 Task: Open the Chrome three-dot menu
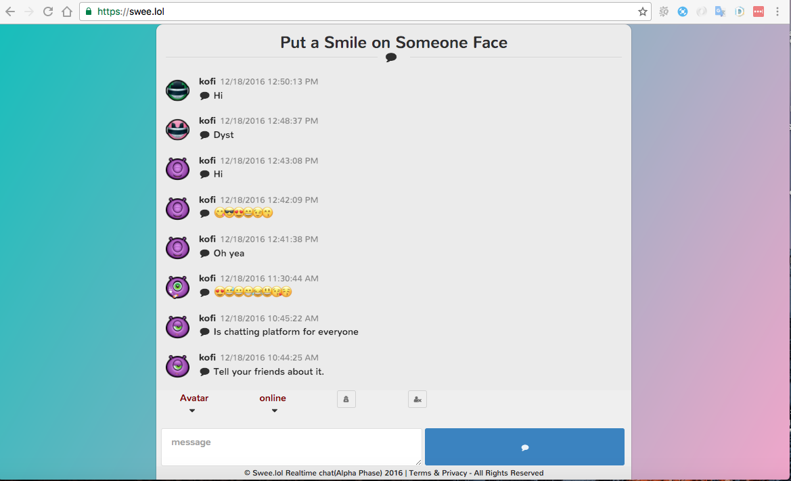tap(777, 12)
